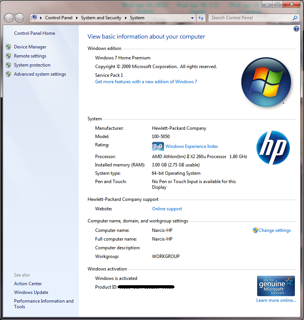Click the shield icon beside Remote settings

[x=8, y=56]
